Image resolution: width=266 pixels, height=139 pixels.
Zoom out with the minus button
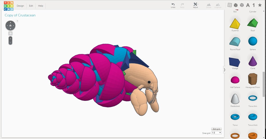[10, 43]
